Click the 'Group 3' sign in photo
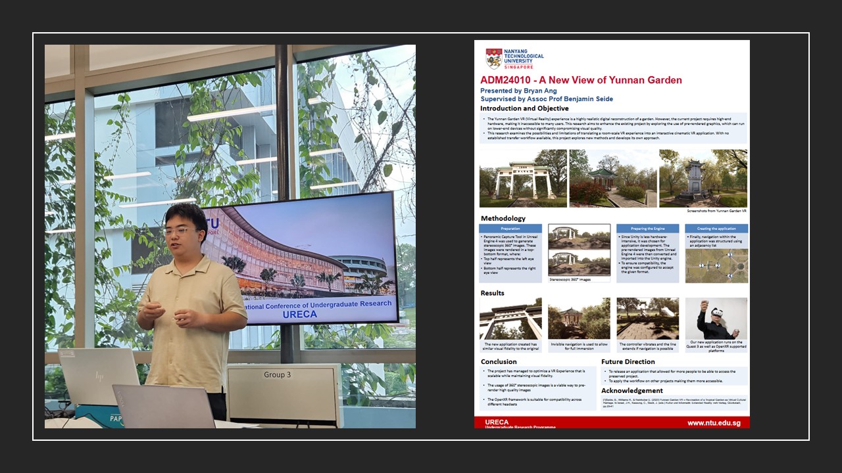842x473 pixels. click(278, 374)
